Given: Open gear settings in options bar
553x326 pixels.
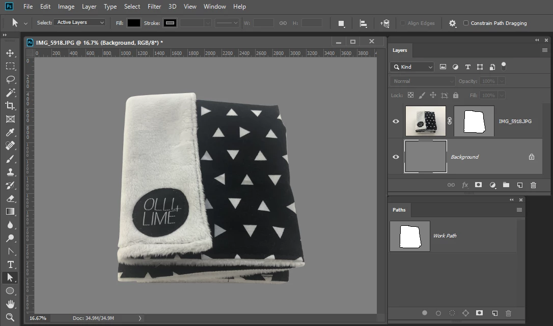Looking at the screenshot, I should point(453,23).
